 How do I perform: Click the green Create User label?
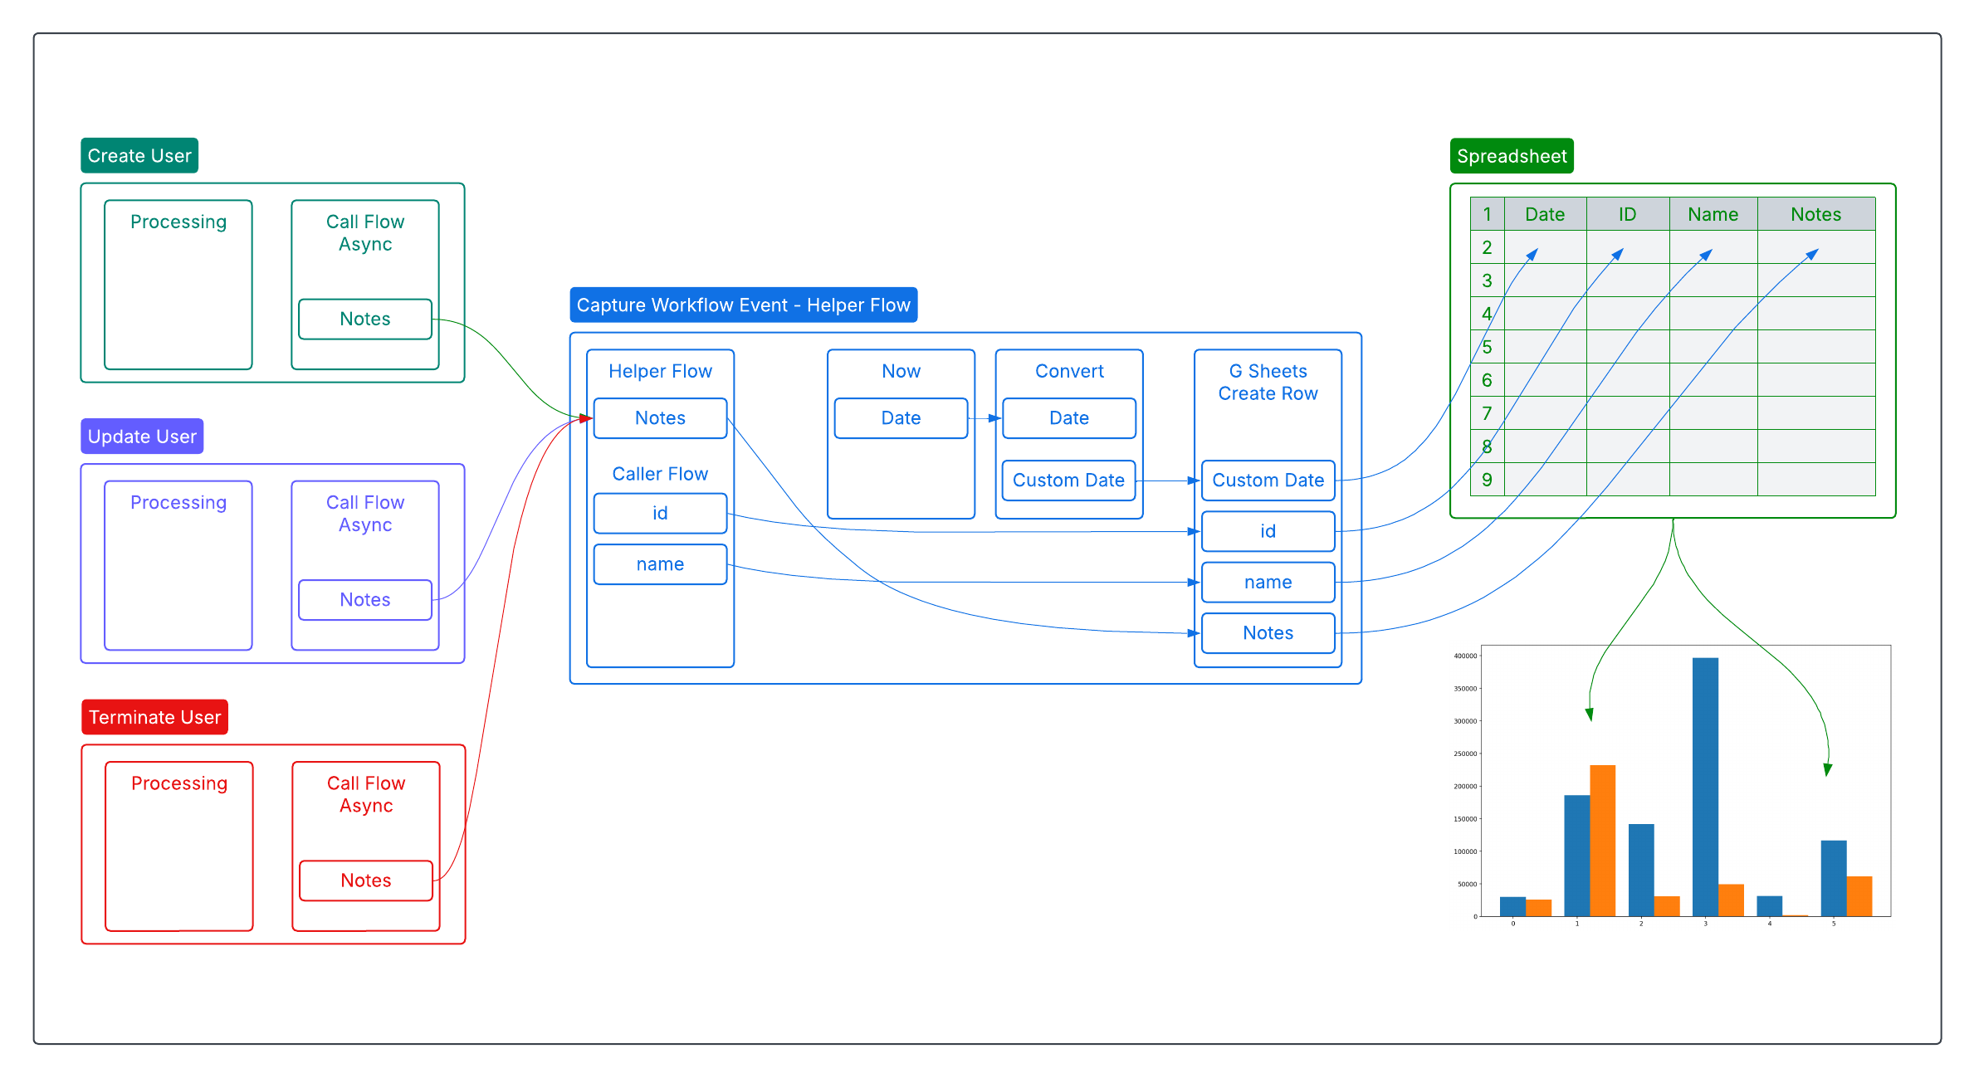(139, 156)
